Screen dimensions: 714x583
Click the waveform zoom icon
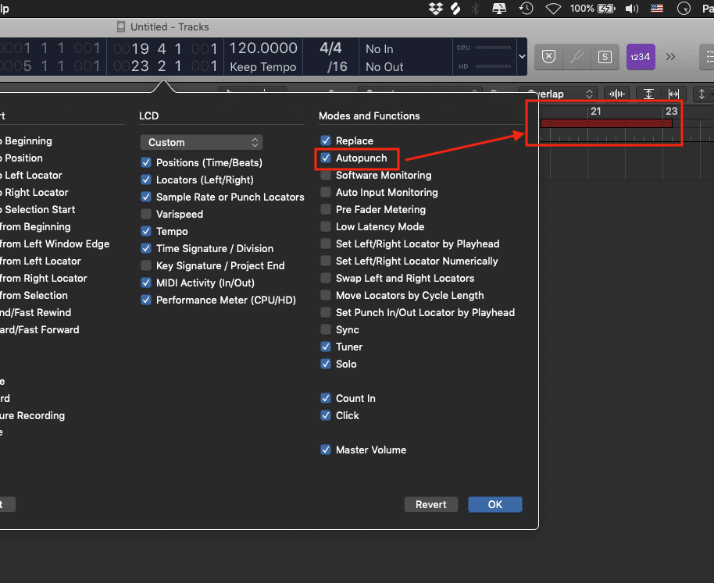[617, 94]
